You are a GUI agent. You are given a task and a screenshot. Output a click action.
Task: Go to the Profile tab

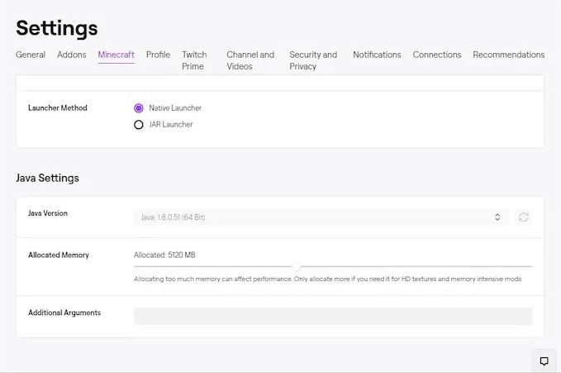pyautogui.click(x=158, y=55)
